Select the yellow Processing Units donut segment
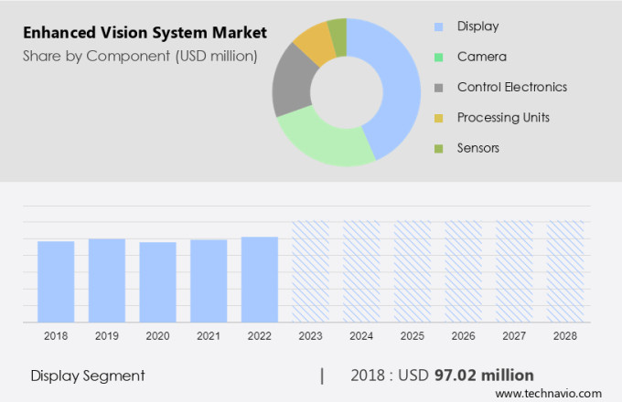 point(314,41)
